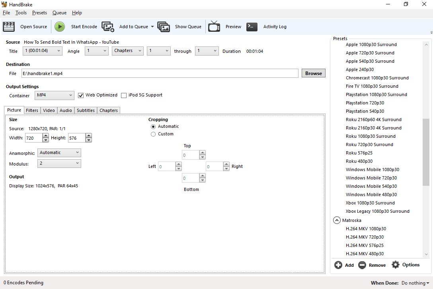The height and width of the screenshot is (289, 433).
Task: Click the Show Queue stacked images icon
Action: coord(164,27)
